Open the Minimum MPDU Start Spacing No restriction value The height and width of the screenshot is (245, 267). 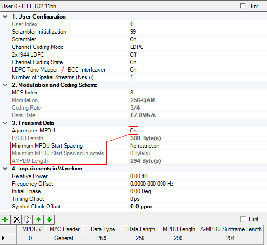pos(145,146)
